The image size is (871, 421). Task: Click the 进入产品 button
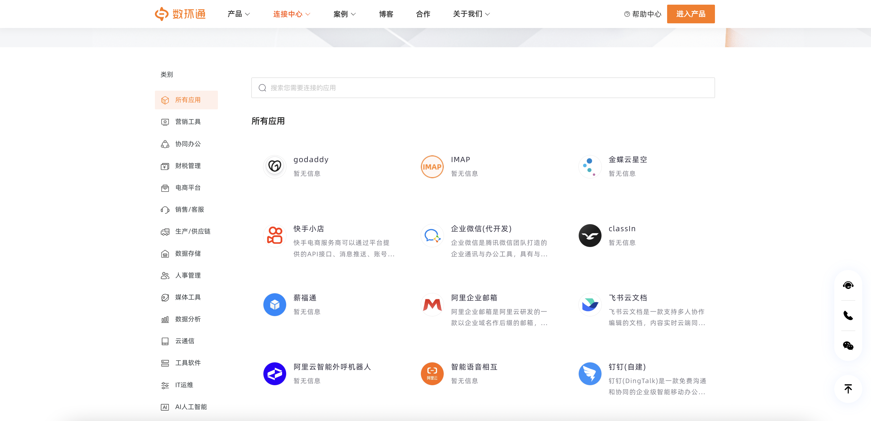coord(691,14)
